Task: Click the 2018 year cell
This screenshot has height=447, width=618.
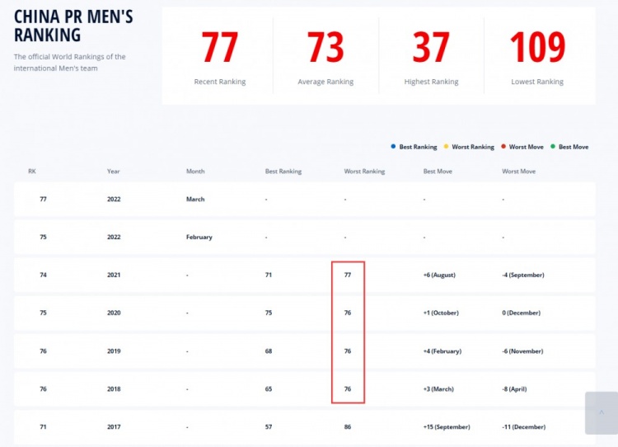Action: pyautogui.click(x=114, y=389)
